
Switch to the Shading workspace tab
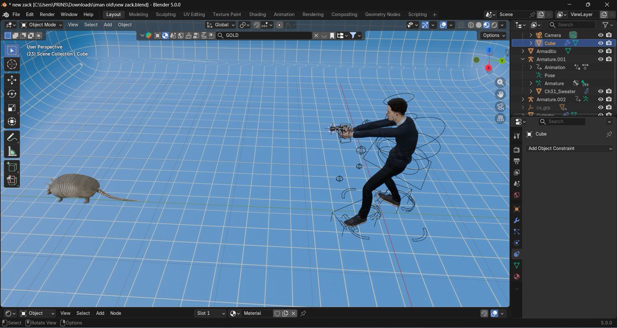point(258,14)
